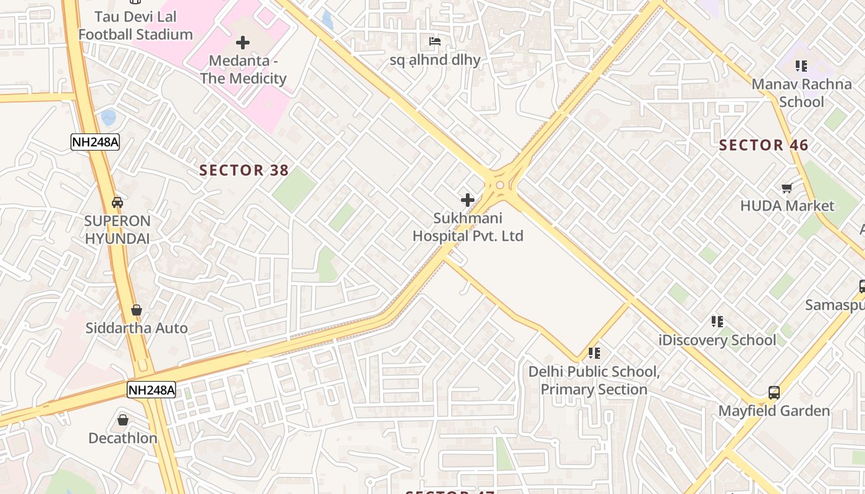The width and height of the screenshot is (865, 494).
Task: Open the Sukhmani Hospital Pvt. Ltd label
Action: tap(468, 227)
